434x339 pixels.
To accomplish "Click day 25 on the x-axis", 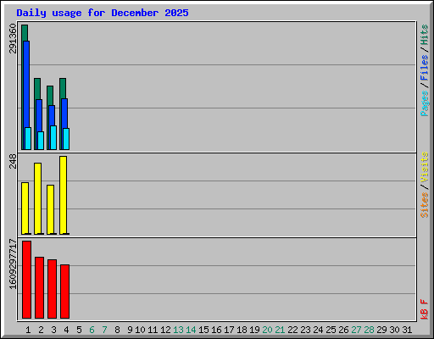I will pos(331,330).
